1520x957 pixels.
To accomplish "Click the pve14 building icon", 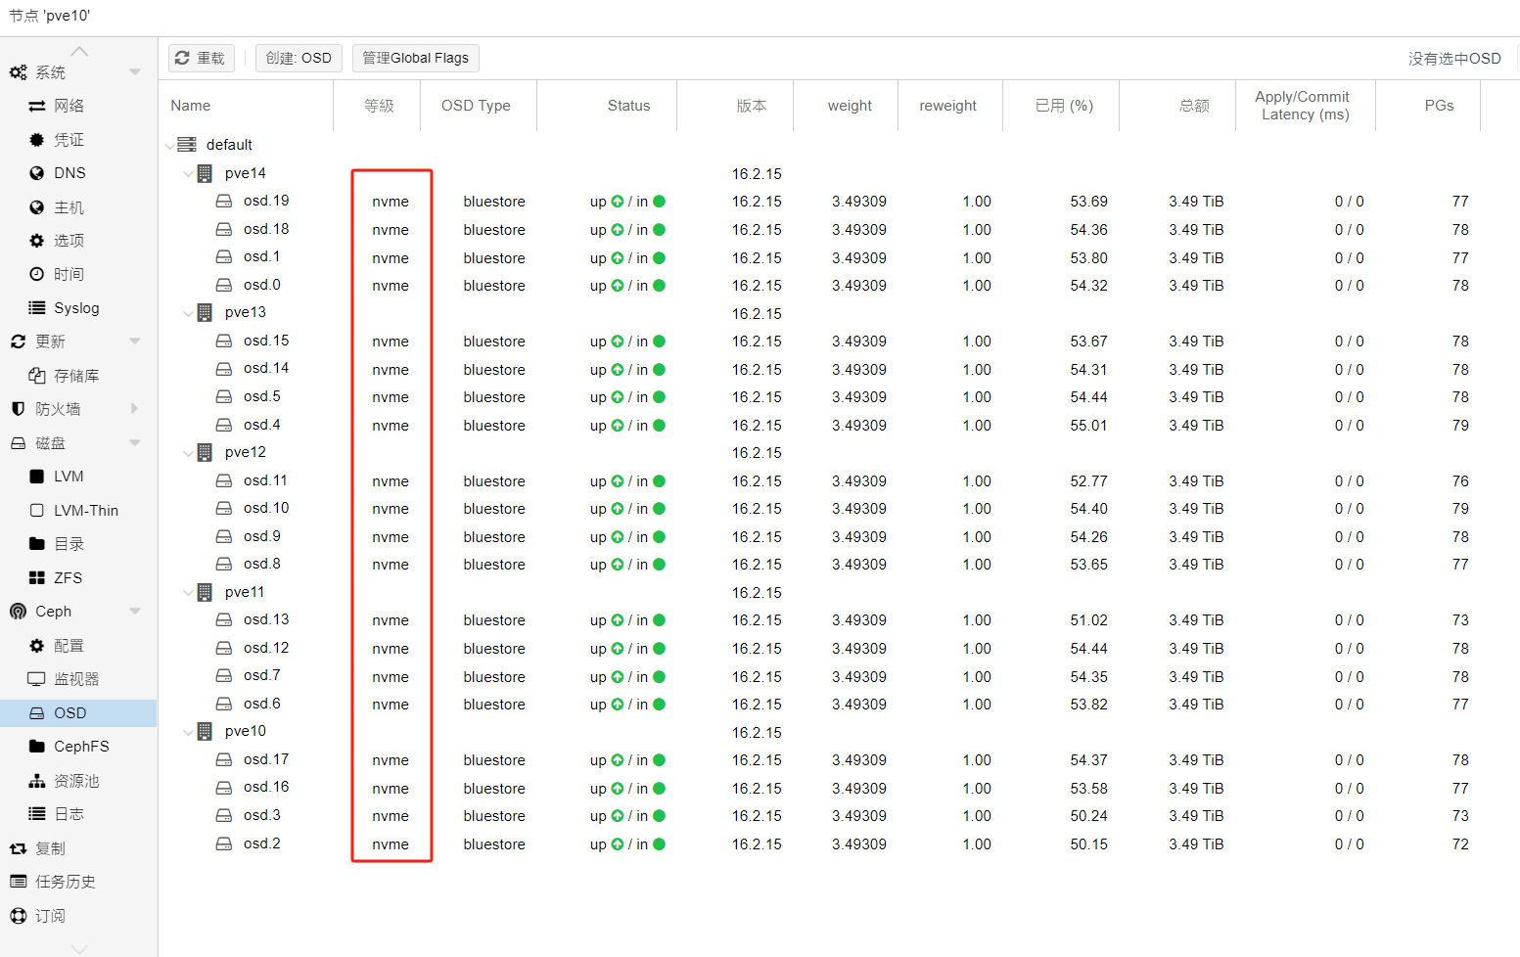I will click(x=205, y=173).
